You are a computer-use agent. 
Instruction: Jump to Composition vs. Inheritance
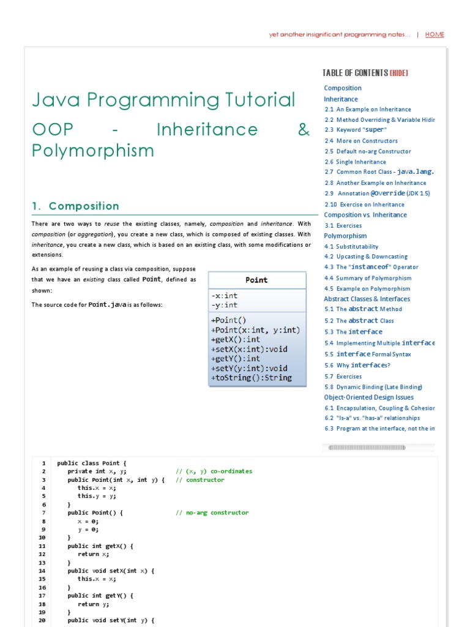tap(365, 215)
